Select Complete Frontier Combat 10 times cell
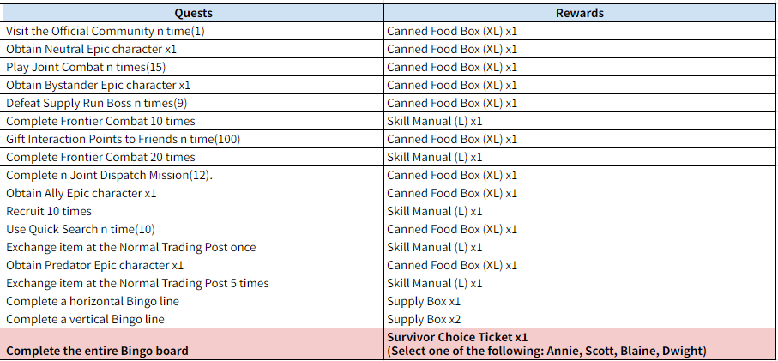 point(100,121)
